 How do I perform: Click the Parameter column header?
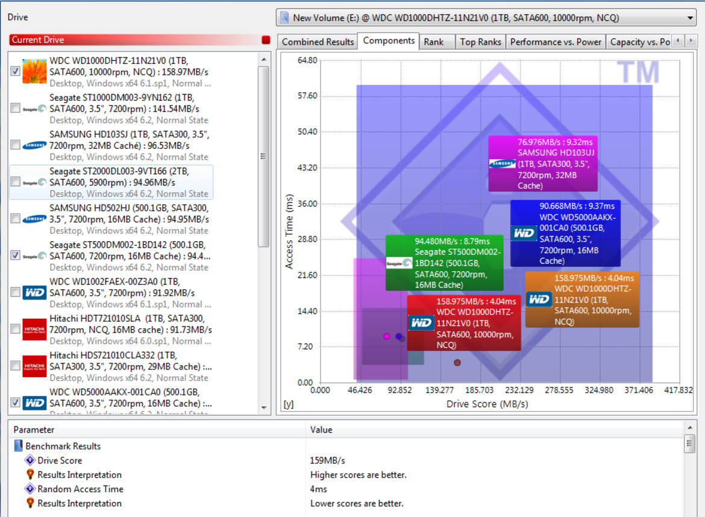[x=157, y=430]
